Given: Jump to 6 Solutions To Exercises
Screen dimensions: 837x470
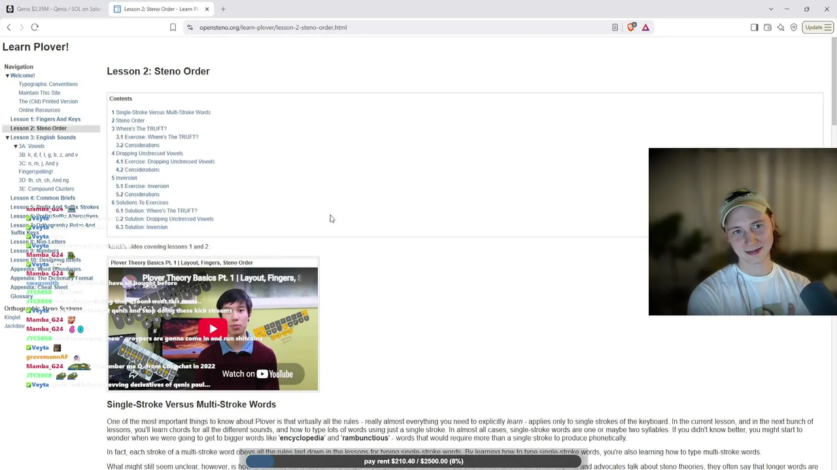Looking at the screenshot, I should (x=139, y=202).
